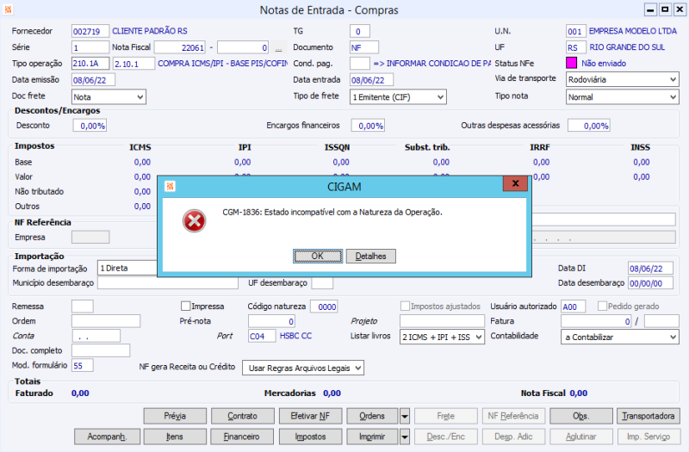Open the Forma de importação dropdown
Image resolution: width=689 pixels, height=452 pixels.
[x=127, y=268]
